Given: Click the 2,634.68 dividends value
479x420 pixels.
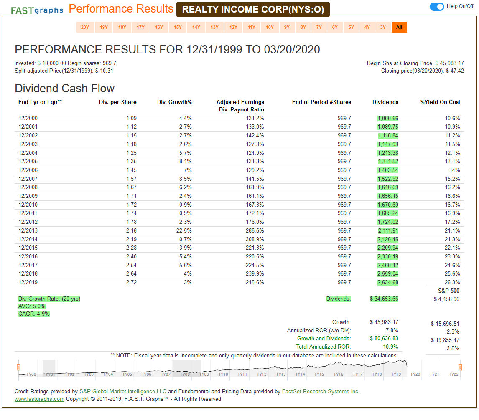Looking at the screenshot, I should 388,282.
